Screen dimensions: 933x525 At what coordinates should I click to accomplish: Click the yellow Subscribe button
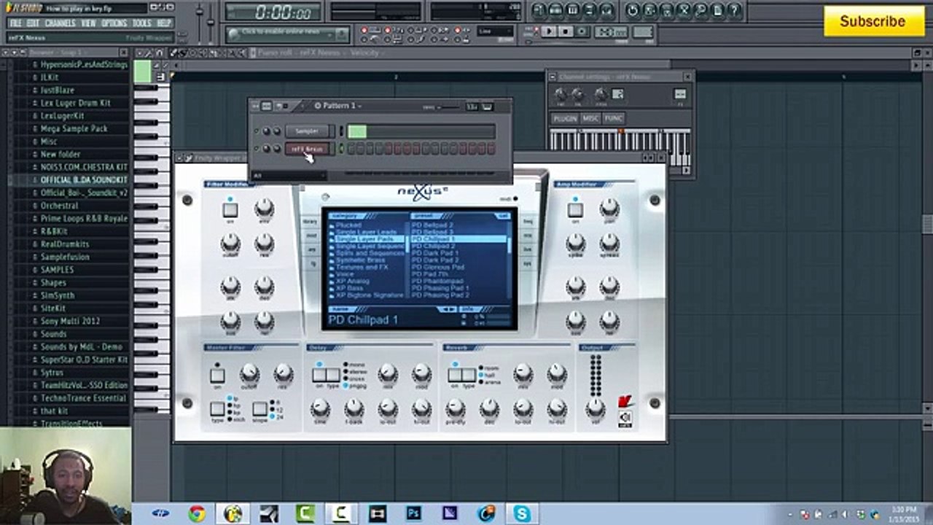coord(873,21)
